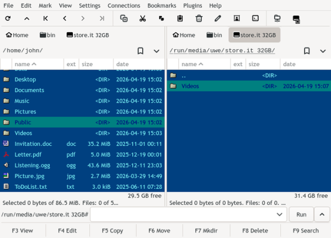Image resolution: width=331 pixels, height=238 pixels.
Task: Select the Public folder row
Action: [82, 122]
